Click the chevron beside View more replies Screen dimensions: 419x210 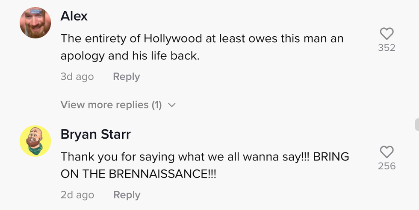pos(172,105)
